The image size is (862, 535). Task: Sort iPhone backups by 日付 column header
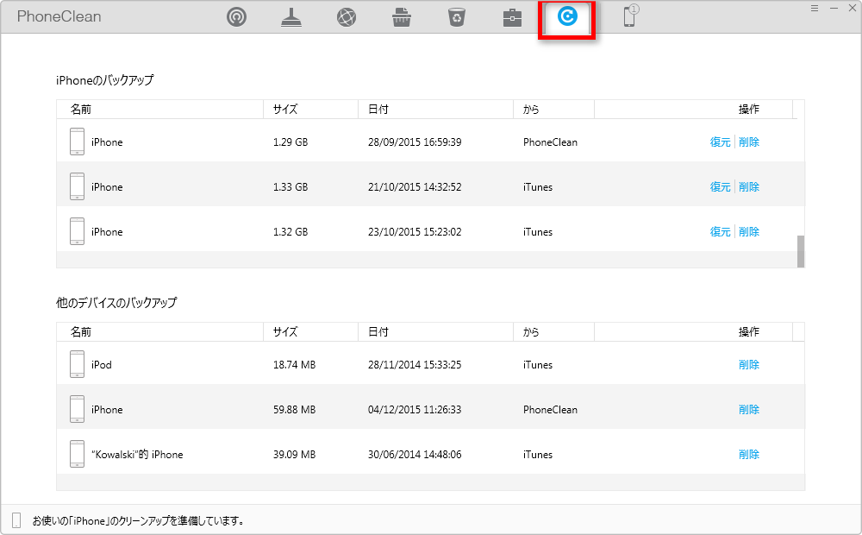point(435,110)
